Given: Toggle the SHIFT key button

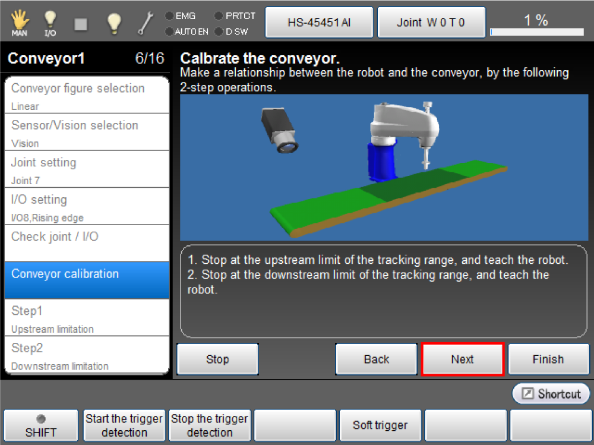Looking at the screenshot, I should pos(41,425).
